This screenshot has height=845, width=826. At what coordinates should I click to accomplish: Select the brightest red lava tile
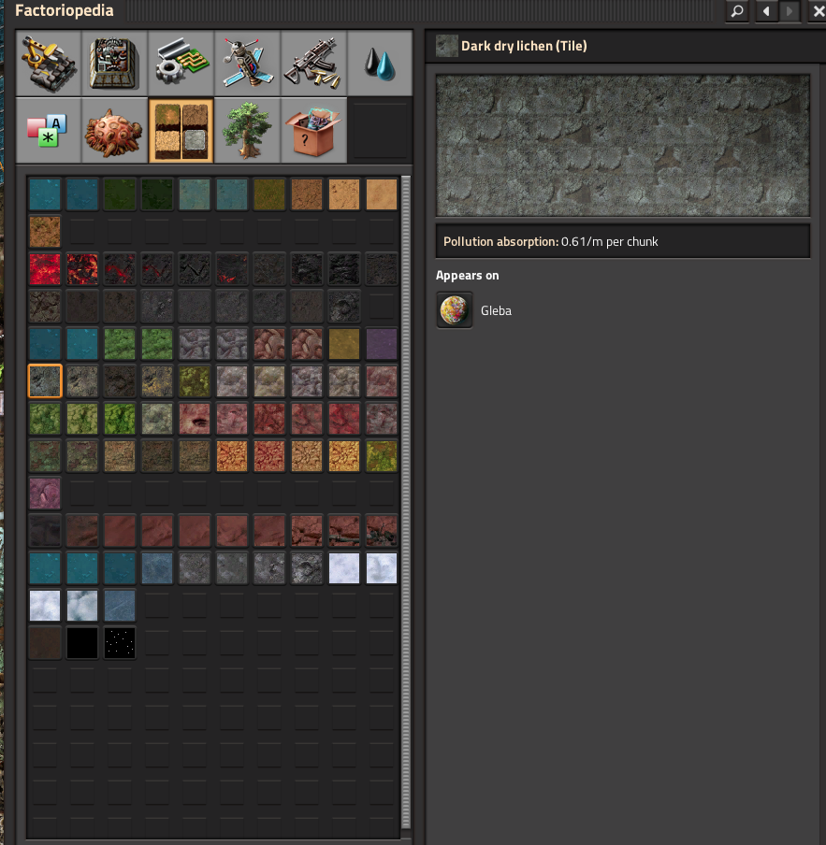point(45,269)
